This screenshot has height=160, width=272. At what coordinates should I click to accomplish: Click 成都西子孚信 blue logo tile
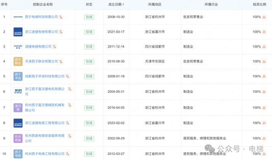[18, 76]
